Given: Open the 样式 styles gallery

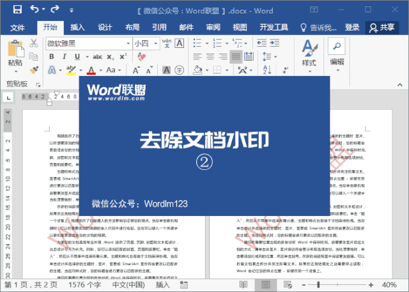Looking at the screenshot, I should (x=309, y=56).
